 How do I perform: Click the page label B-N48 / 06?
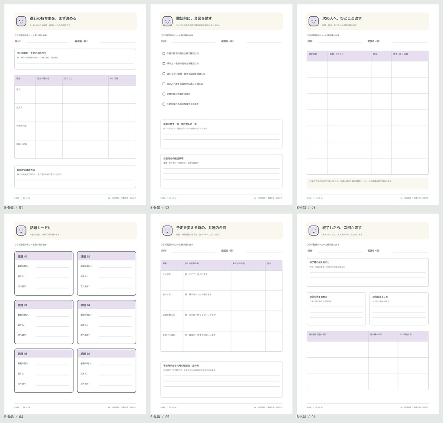(306, 417)
